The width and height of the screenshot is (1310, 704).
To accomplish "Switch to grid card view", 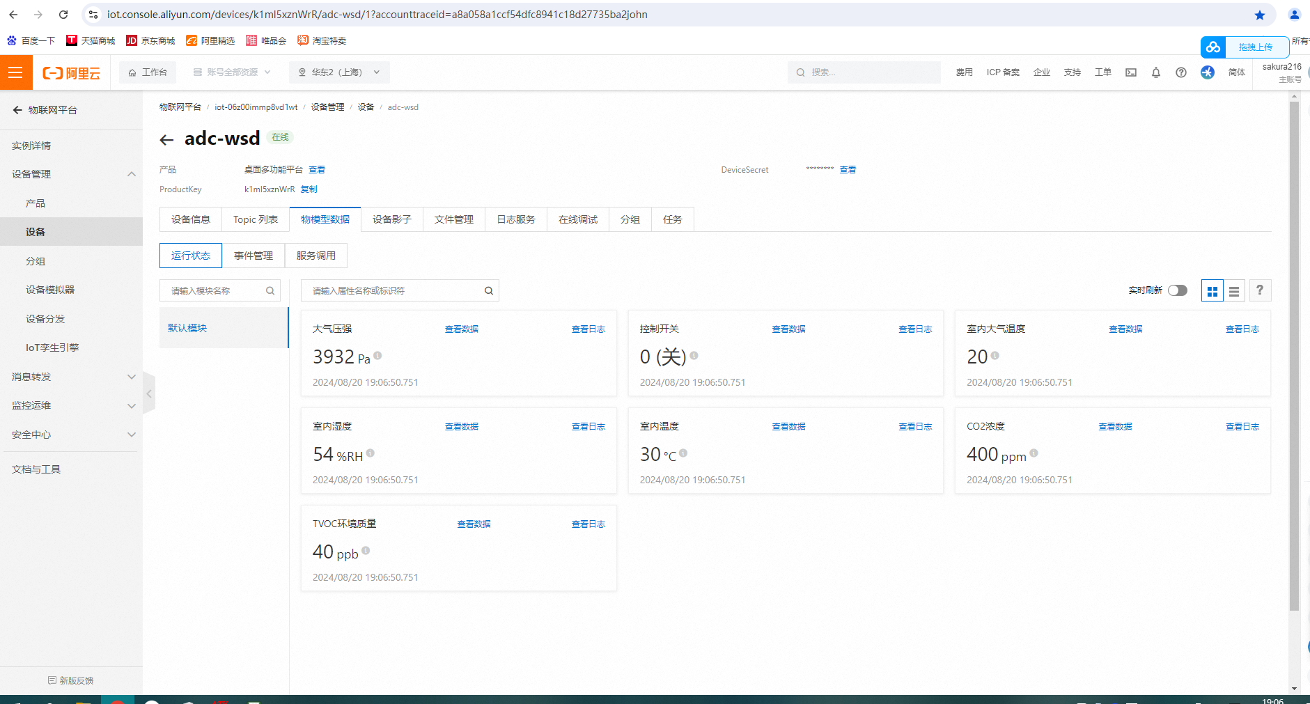I will [1212, 291].
